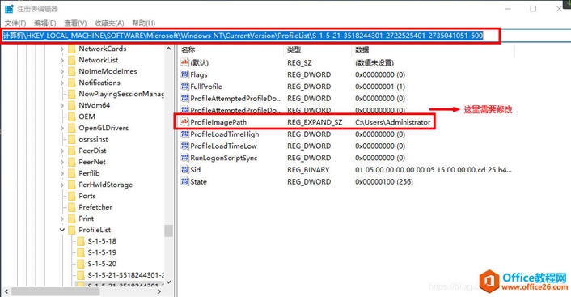Viewport: 571px width, 297px height.
Task: Expand the NtVdm64 tree node
Action: click(x=62, y=105)
